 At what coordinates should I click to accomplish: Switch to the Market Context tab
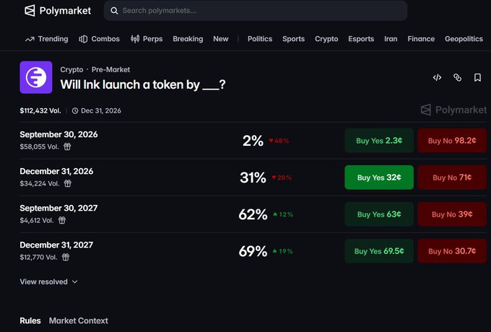click(x=78, y=320)
